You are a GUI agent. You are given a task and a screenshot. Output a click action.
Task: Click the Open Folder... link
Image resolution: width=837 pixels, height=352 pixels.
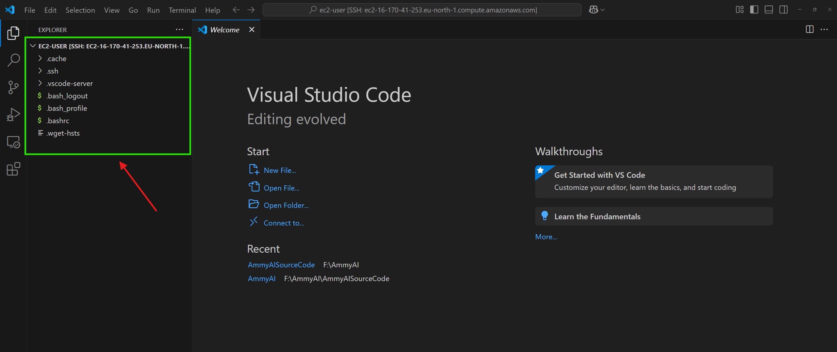[286, 205]
